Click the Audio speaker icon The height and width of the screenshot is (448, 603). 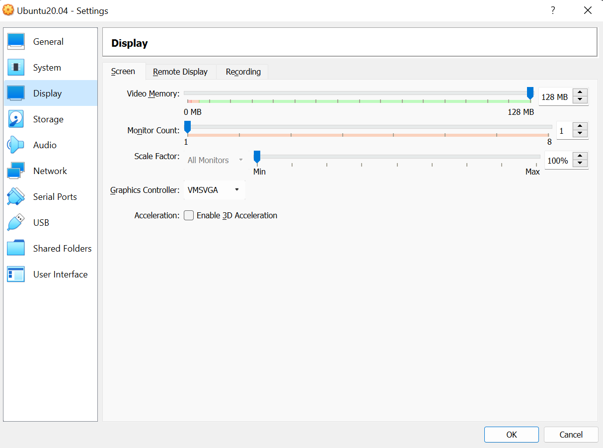click(16, 145)
